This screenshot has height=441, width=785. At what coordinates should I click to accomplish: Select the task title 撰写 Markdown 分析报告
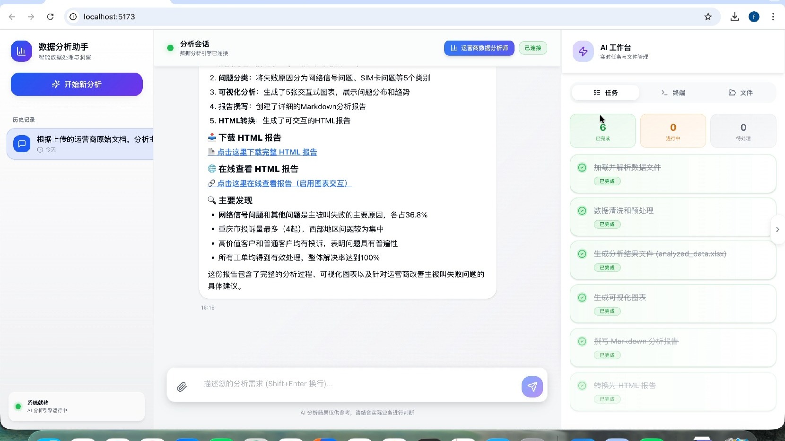636,341
